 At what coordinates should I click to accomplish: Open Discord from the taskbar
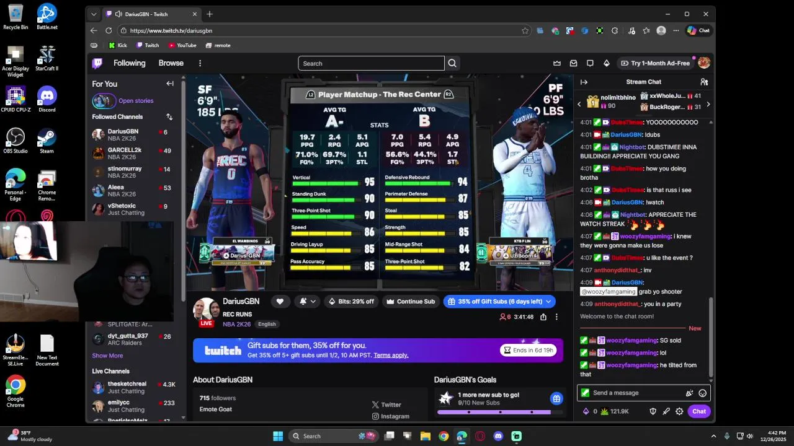coord(498,436)
